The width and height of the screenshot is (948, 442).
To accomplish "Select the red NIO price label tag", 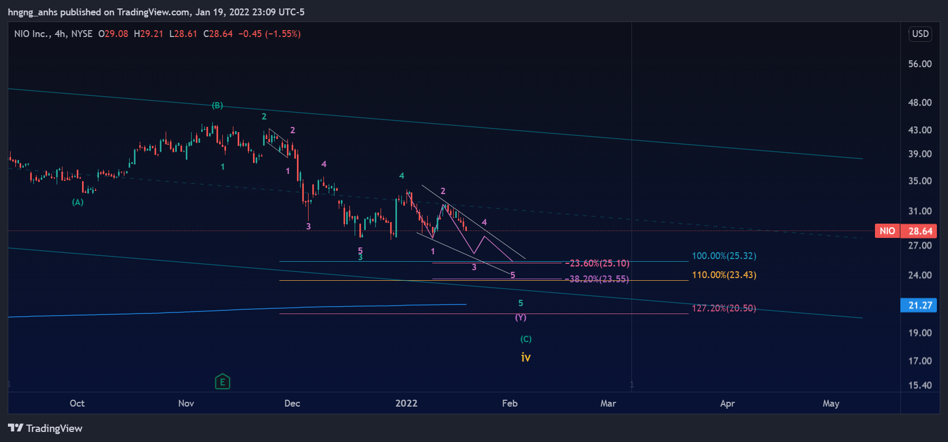I will (x=887, y=231).
